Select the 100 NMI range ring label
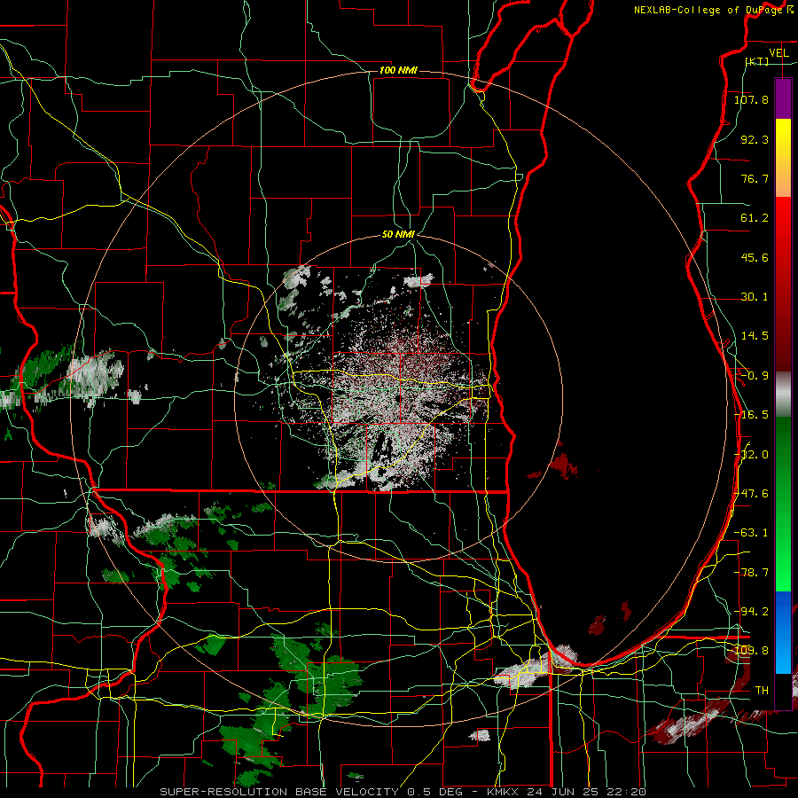The width and height of the screenshot is (798, 798). (398, 70)
